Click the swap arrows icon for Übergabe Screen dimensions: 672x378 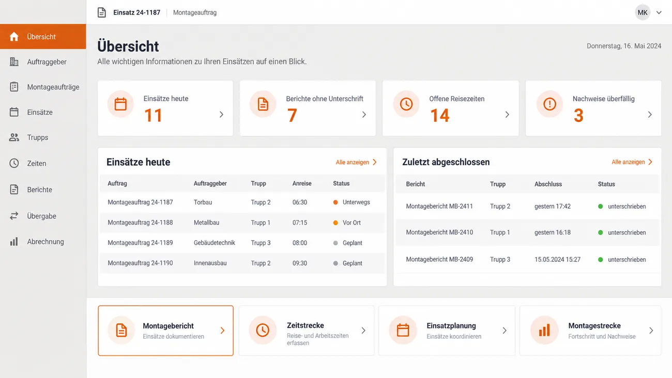[14, 216]
